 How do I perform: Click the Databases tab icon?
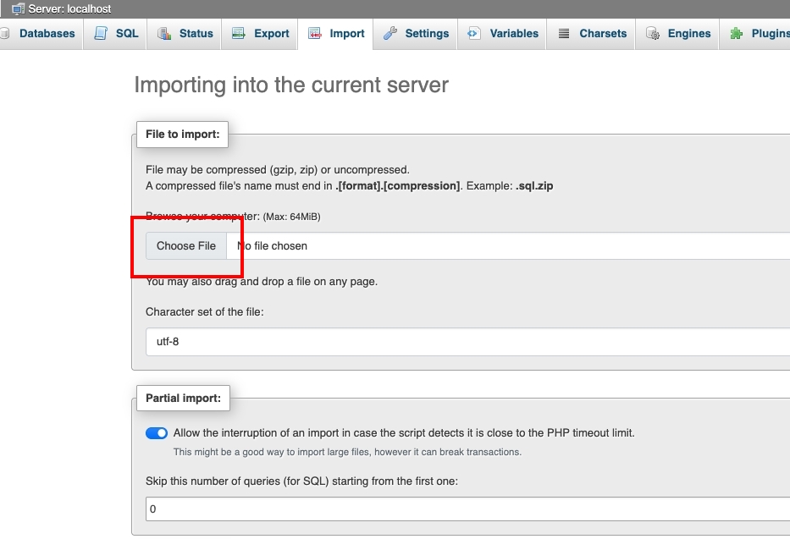click(x=4, y=33)
